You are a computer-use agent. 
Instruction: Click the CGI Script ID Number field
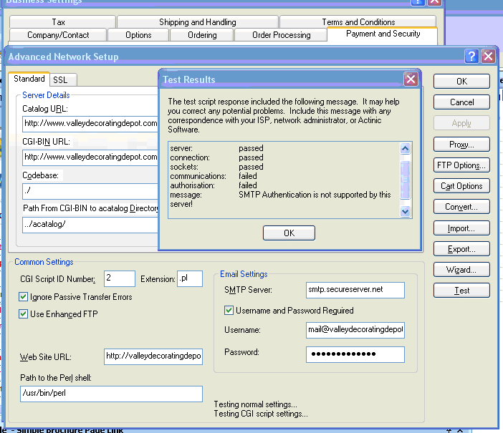point(119,278)
